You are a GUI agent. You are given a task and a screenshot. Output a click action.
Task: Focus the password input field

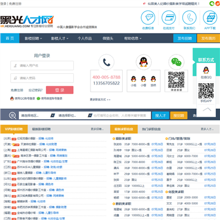click(42, 78)
